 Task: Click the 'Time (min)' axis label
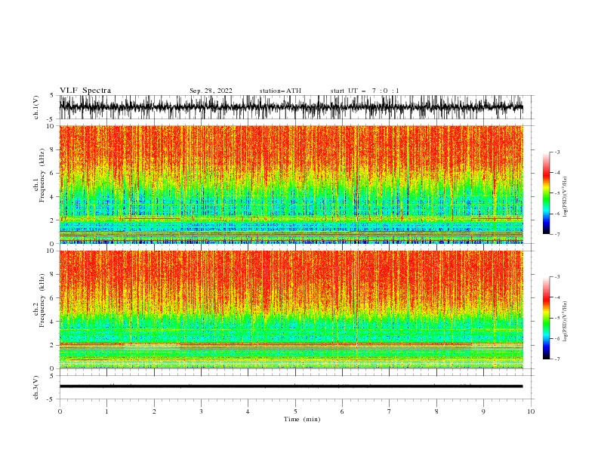[x=302, y=419]
